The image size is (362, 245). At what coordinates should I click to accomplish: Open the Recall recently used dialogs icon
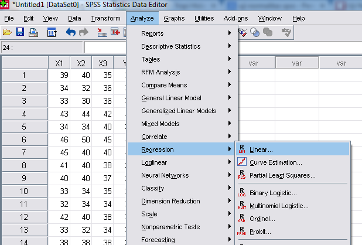52,32
